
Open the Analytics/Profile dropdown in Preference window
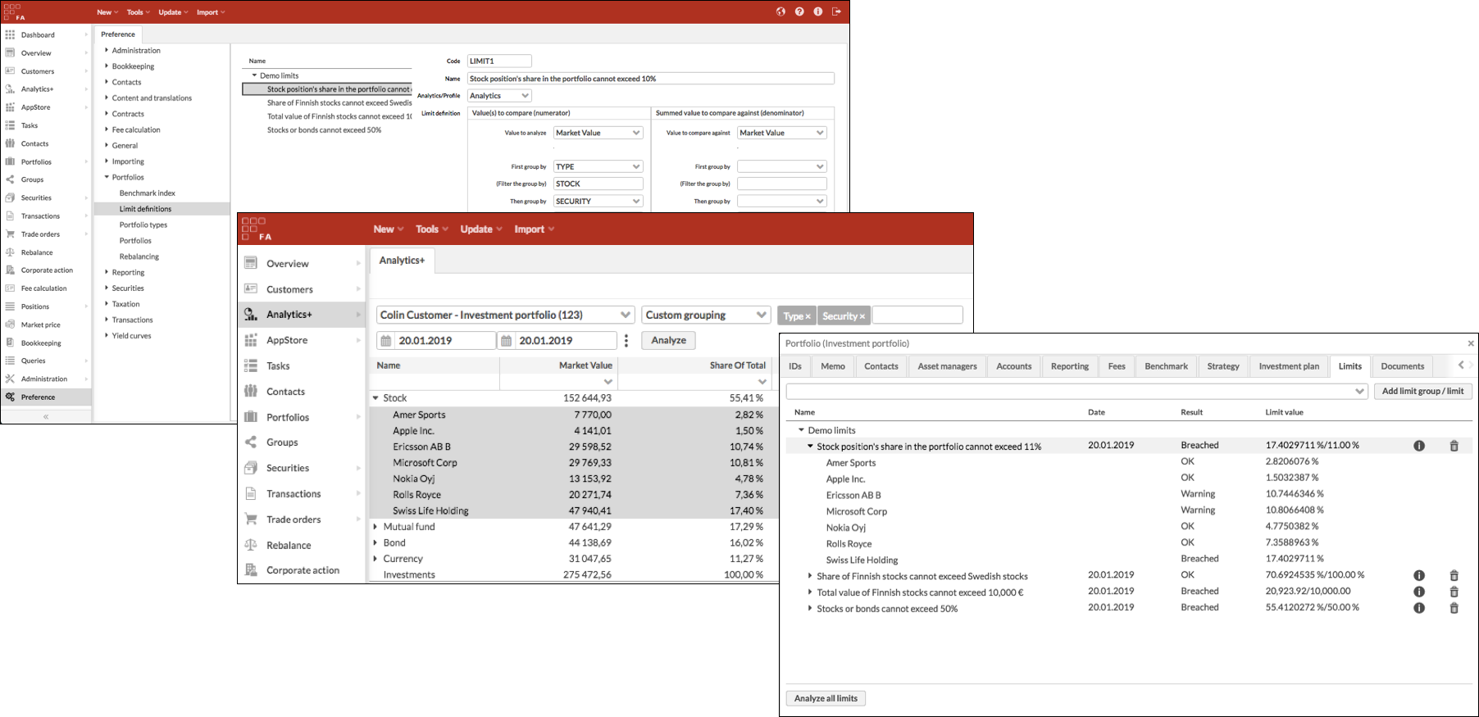click(x=499, y=96)
